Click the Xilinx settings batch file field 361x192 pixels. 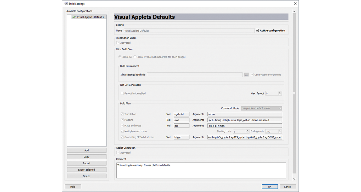(195, 75)
